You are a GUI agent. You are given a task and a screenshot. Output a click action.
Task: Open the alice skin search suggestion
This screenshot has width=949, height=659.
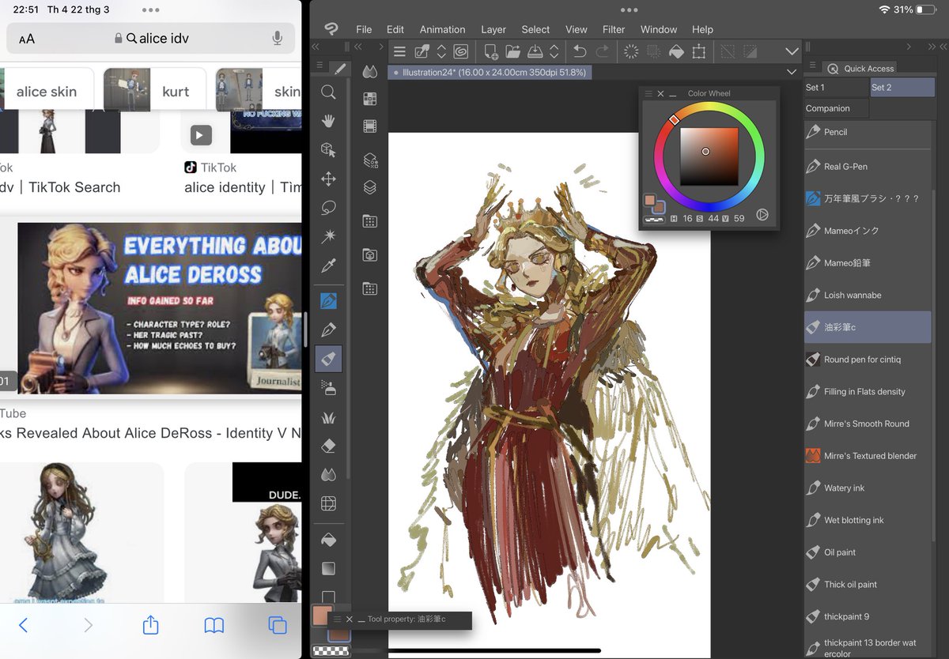tap(47, 92)
